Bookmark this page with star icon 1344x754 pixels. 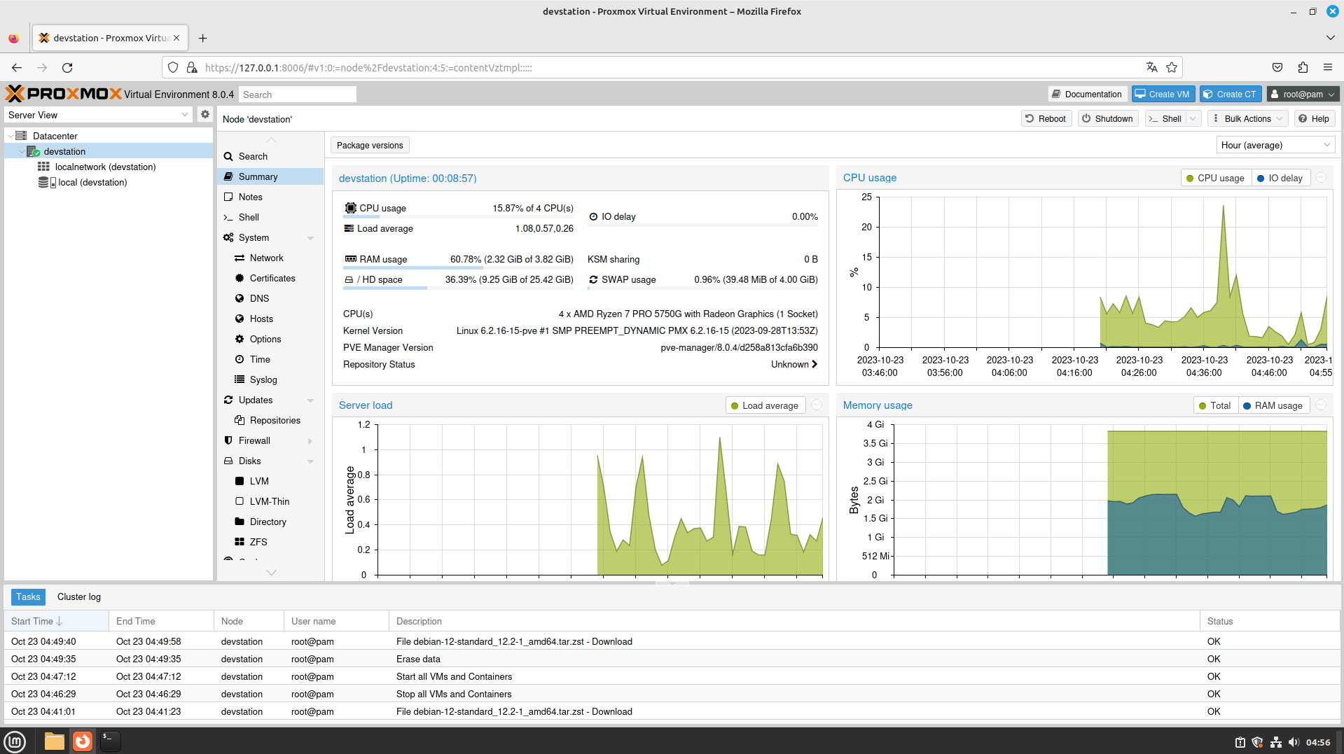click(x=1172, y=67)
